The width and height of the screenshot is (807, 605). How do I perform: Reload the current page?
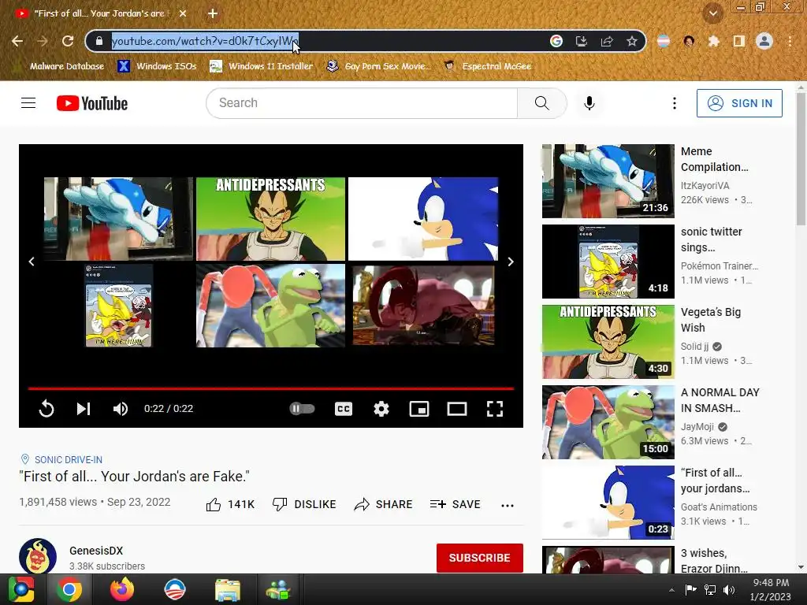click(68, 41)
